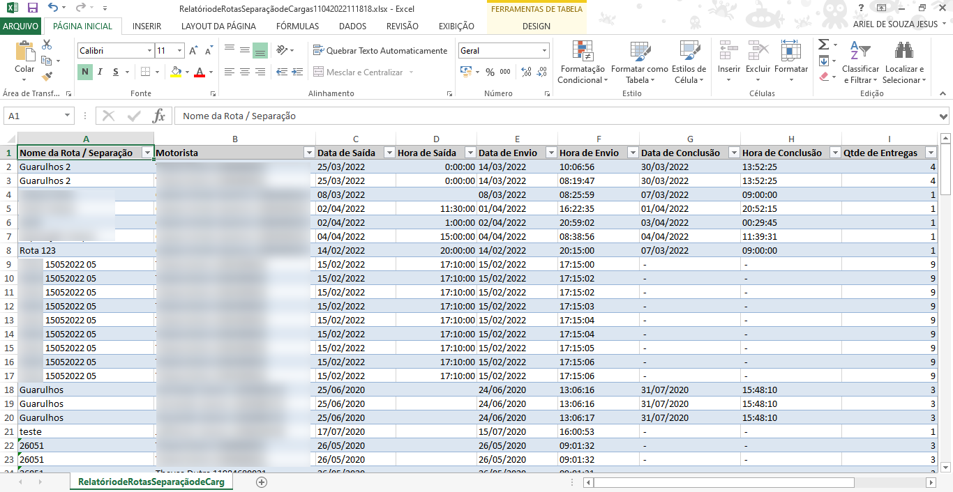Toggle Quebrar Texto Automaticamente
Viewport: 953px width, 492px height.
coord(380,51)
